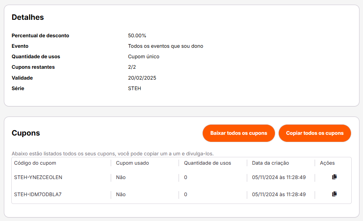The width and height of the screenshot is (363, 221).
Task: Click the Série value STEH in Detalhes
Action: pos(135,88)
